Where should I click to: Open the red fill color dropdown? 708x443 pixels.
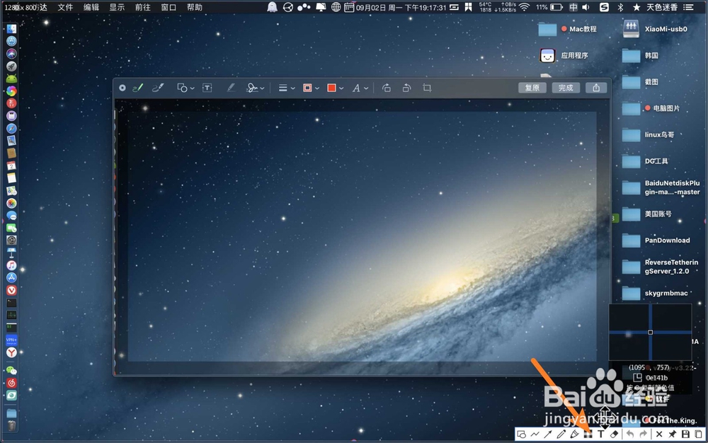[x=335, y=88]
